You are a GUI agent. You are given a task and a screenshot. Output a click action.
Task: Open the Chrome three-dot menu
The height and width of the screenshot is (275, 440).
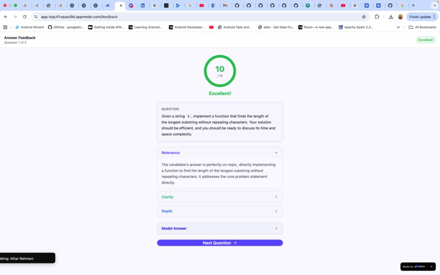click(x=434, y=17)
